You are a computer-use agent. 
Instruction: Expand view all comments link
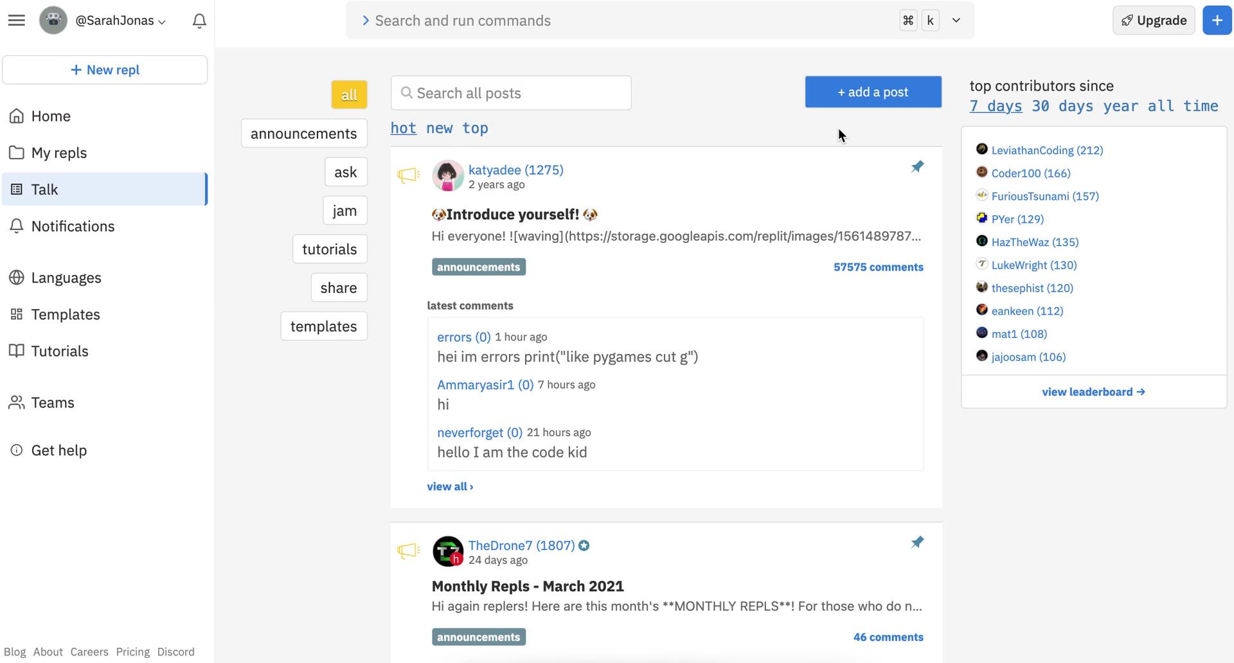pos(450,487)
